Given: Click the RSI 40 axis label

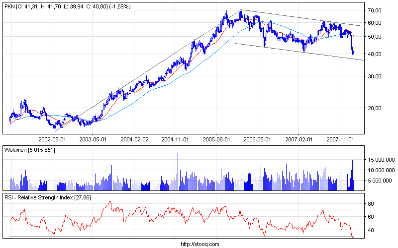Looking at the screenshot, I should point(371,230).
